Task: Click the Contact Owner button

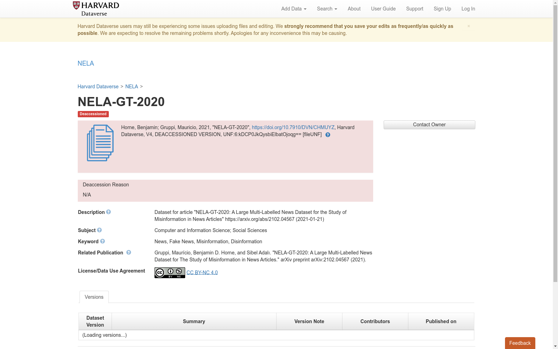Action: click(x=429, y=125)
